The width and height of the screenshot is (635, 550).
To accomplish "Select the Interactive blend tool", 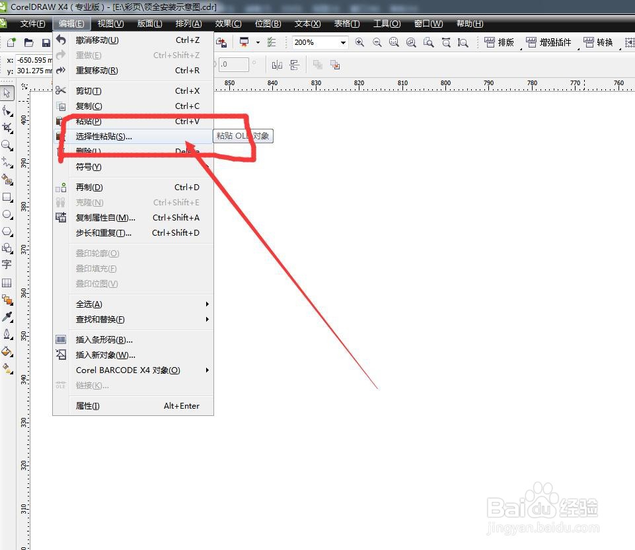I will 7,300.
